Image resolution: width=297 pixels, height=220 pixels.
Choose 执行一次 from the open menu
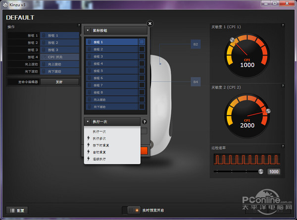click(112, 131)
